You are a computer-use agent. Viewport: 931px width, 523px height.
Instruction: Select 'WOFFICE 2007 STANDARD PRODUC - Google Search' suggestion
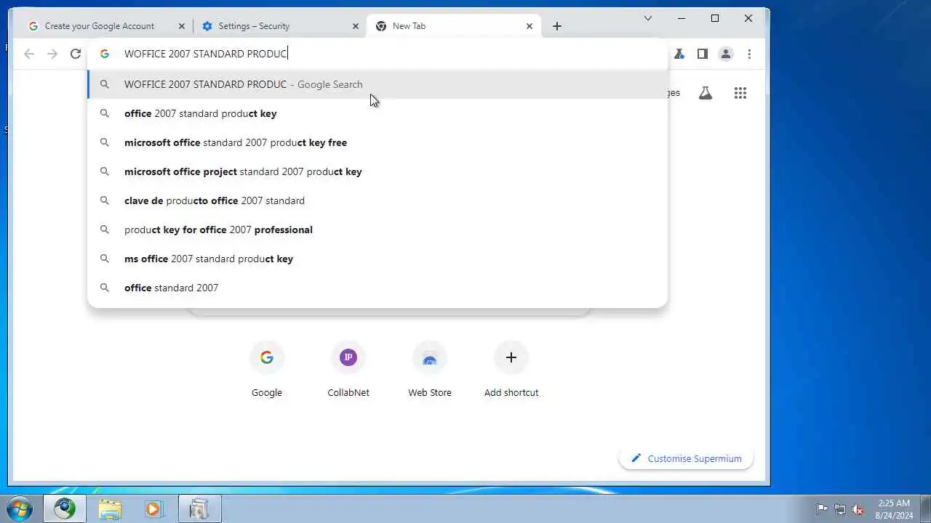click(377, 84)
